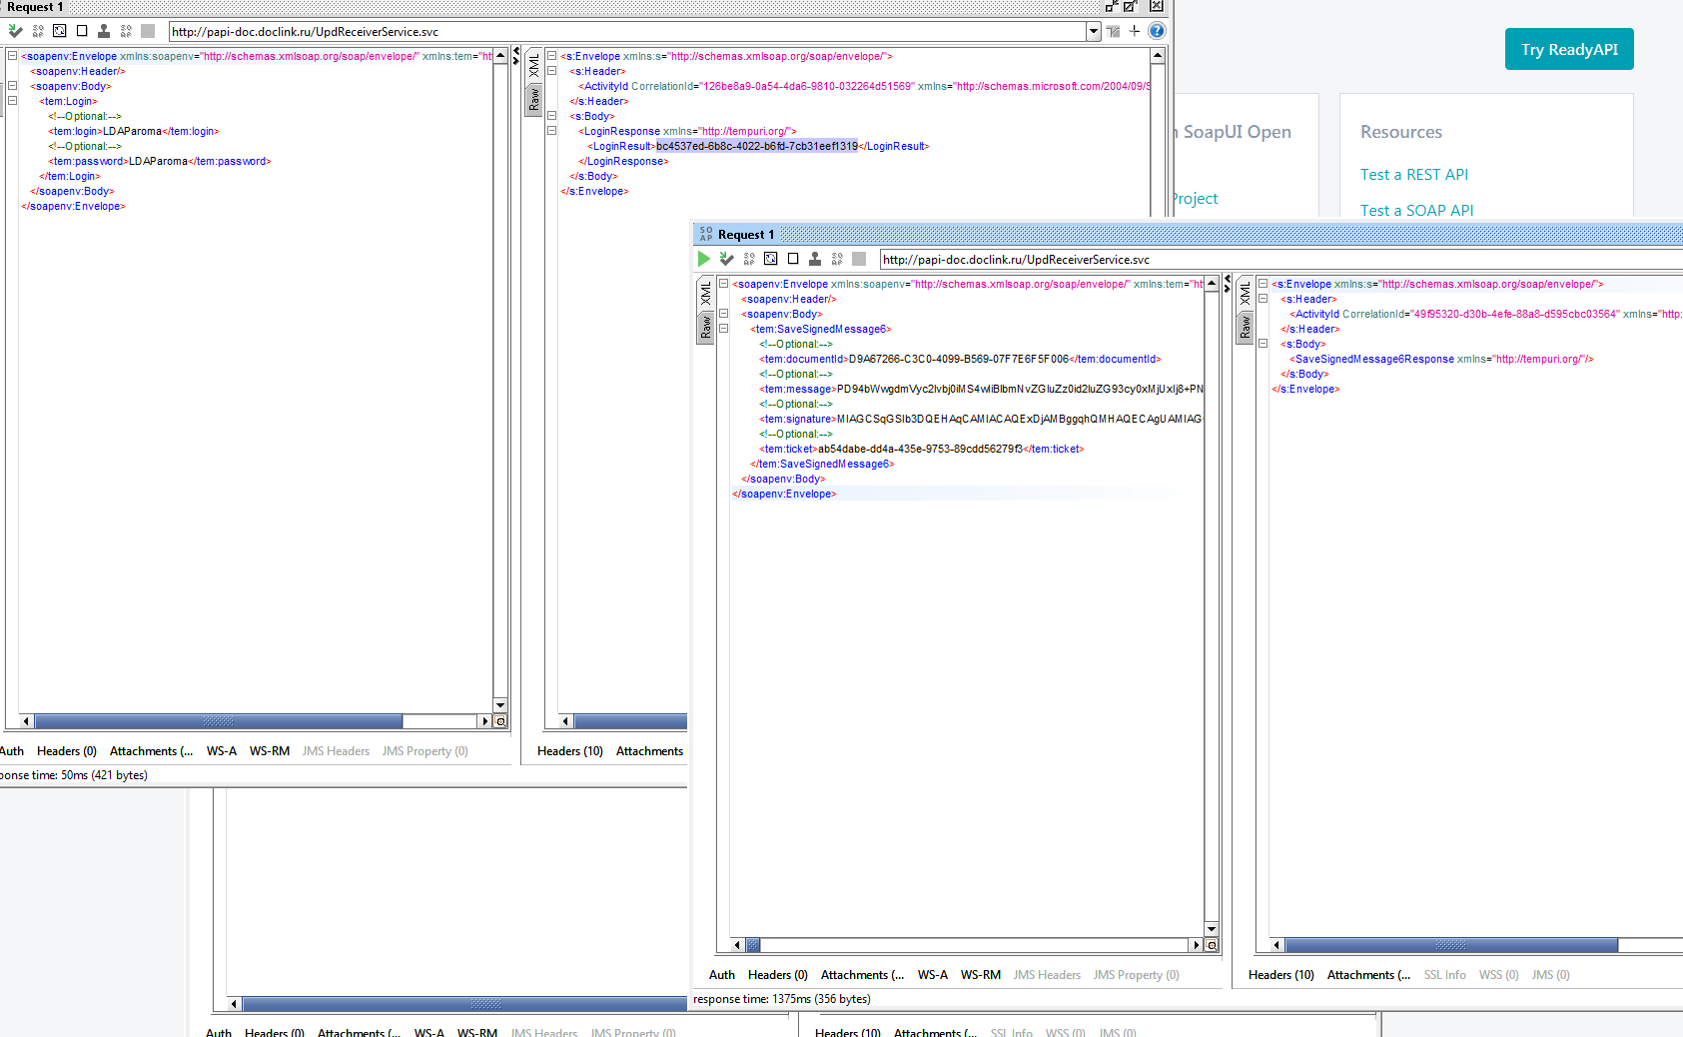
Task: Collapse the tem:Login element fold marker
Action: tap(13, 101)
